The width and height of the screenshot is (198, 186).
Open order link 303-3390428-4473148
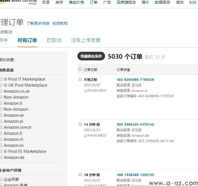tap(135, 124)
